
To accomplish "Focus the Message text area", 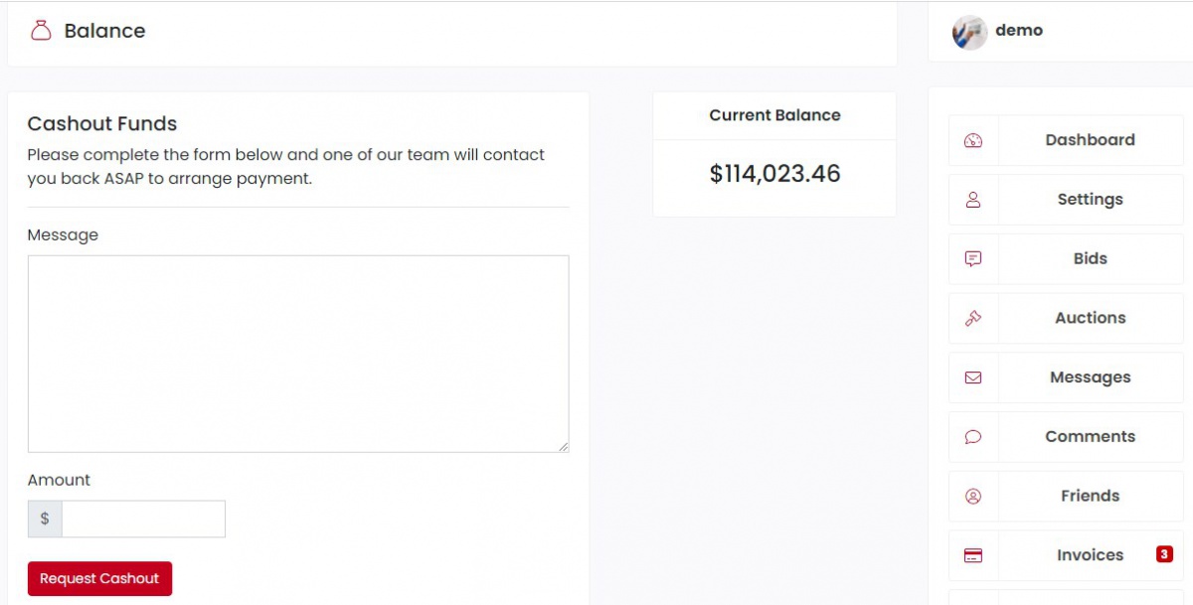I will tap(298, 354).
